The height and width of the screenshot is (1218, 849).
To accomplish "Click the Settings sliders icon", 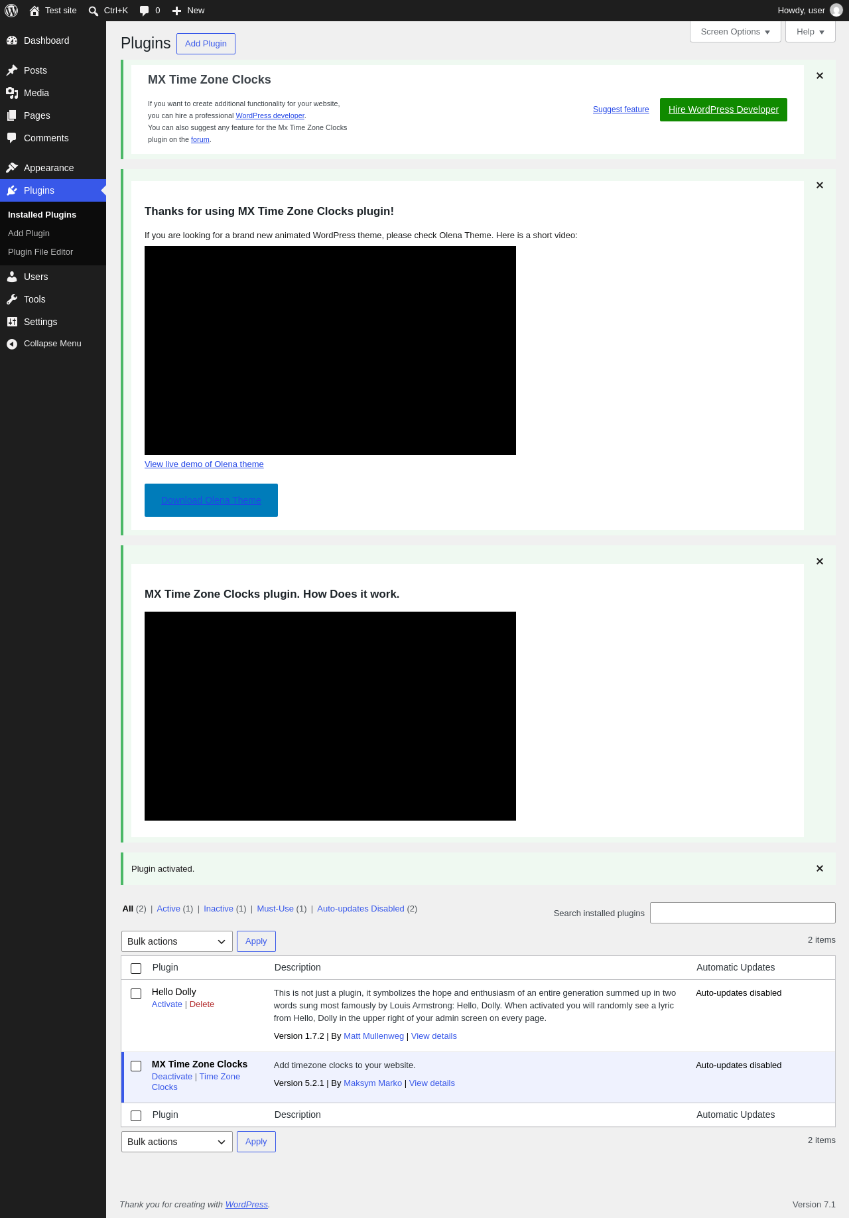I will [x=12, y=322].
